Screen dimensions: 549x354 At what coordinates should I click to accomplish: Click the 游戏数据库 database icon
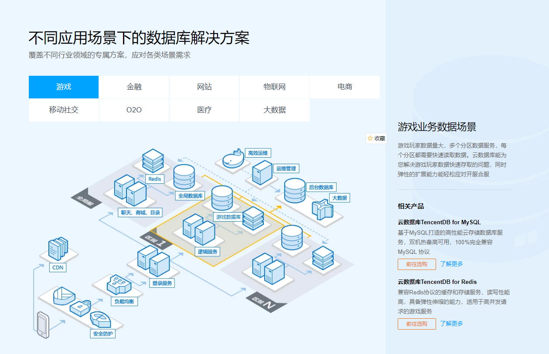222,198
